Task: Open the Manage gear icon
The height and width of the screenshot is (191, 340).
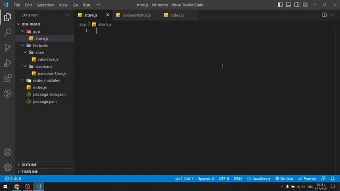Action: tap(7, 168)
